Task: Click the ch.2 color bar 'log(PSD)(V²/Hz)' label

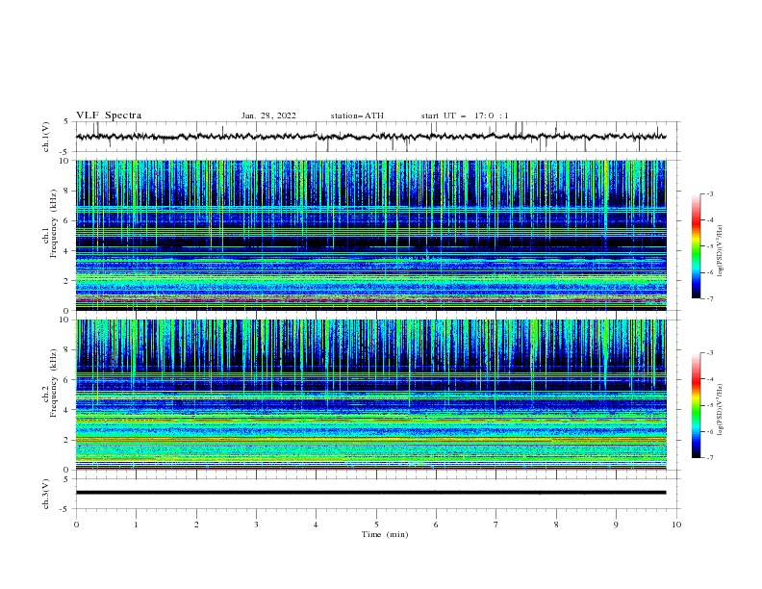Action: (720, 410)
